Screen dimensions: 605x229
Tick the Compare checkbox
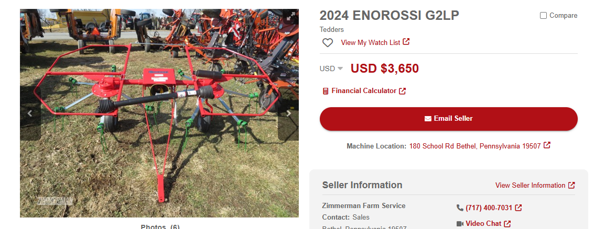pos(543,16)
